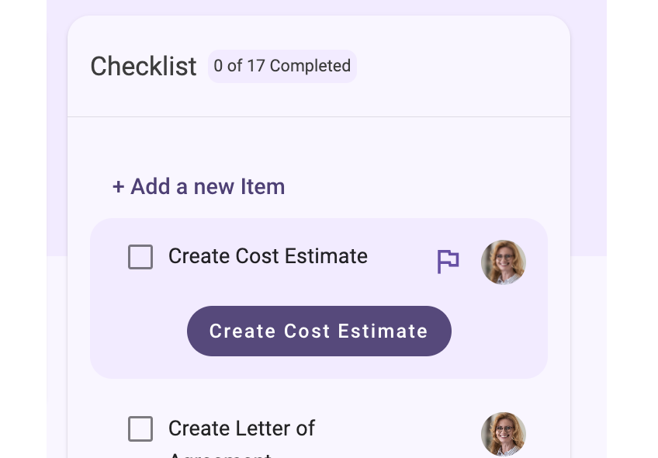658x458 pixels.
Task: Expand details for Create Letter of Agreement
Action: [241, 429]
